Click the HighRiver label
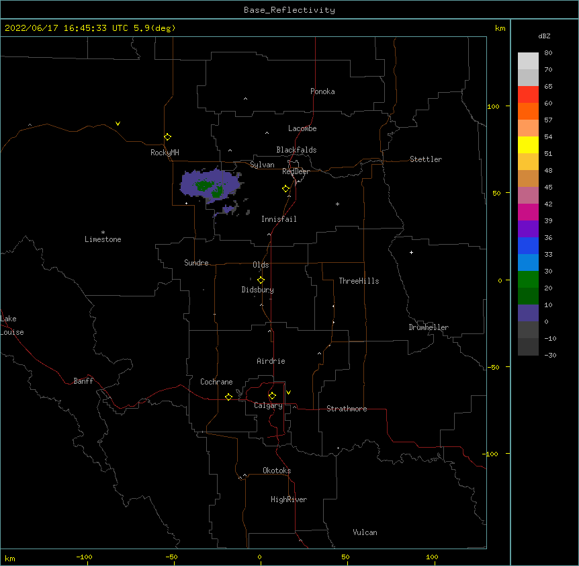Image resolution: width=579 pixels, height=566 pixels. point(289,499)
